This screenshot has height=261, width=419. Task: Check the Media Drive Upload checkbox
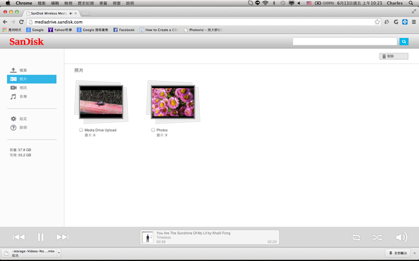pyautogui.click(x=81, y=130)
